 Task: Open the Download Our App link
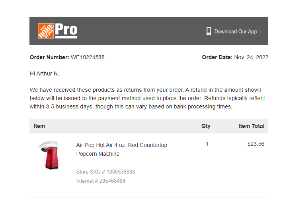click(x=236, y=31)
